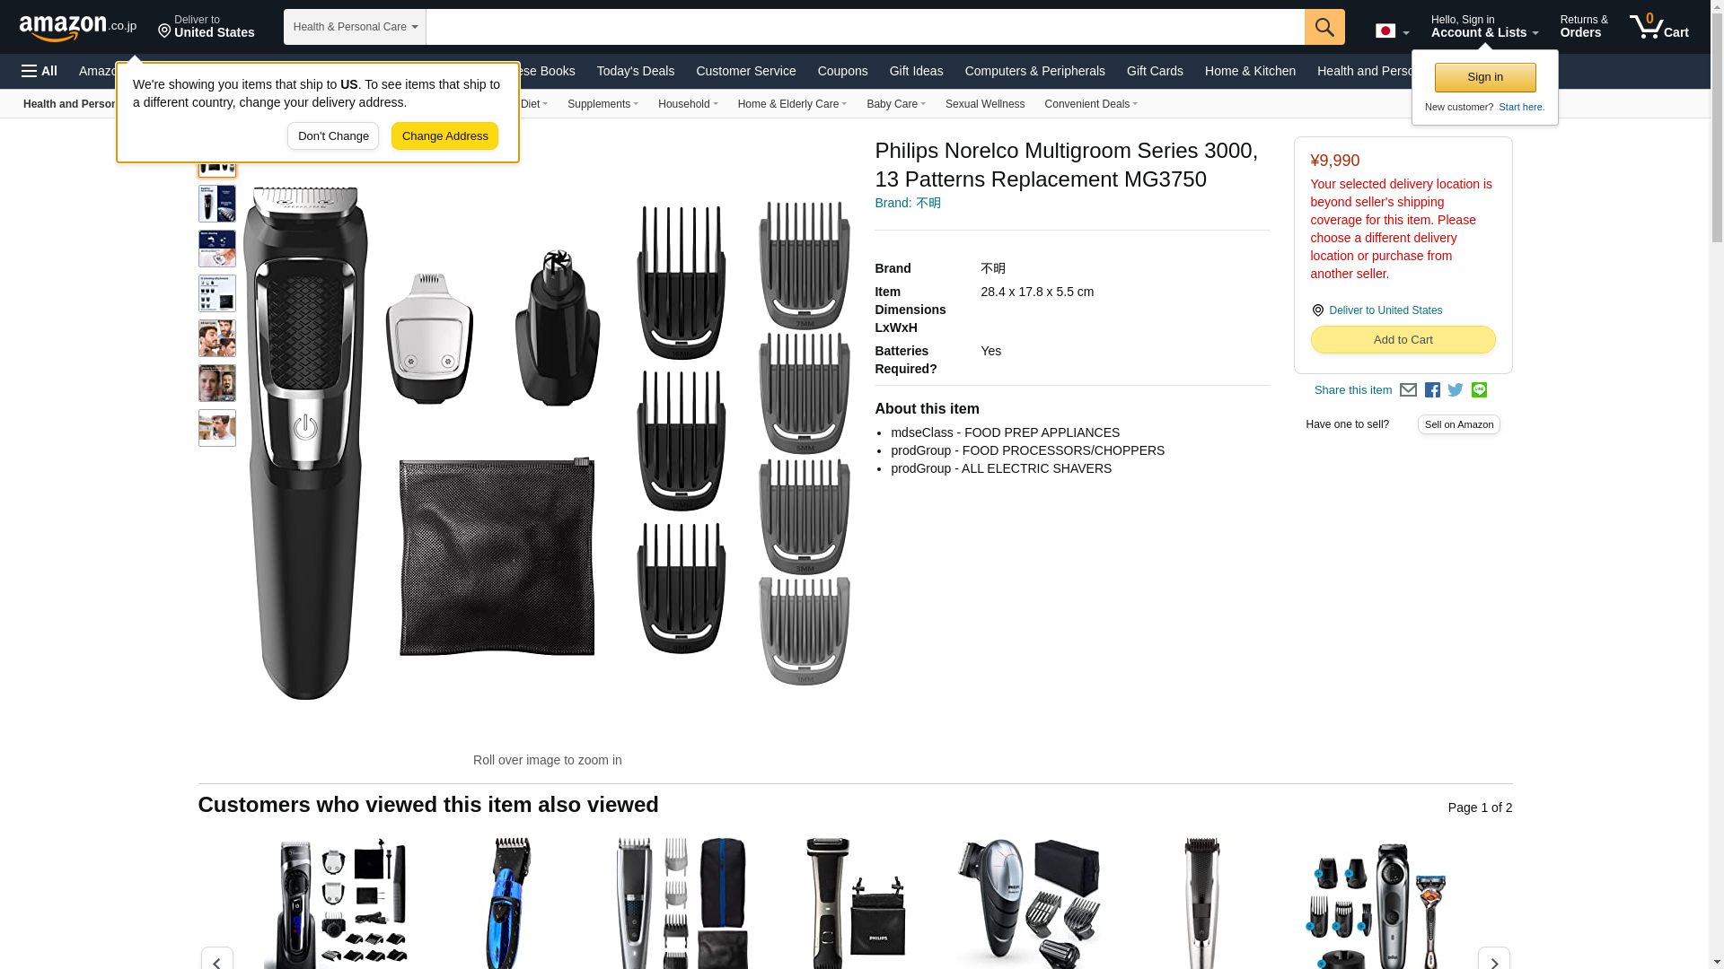Open Sexual Wellness category tab
This screenshot has height=969, width=1724.
pyautogui.click(x=985, y=104)
